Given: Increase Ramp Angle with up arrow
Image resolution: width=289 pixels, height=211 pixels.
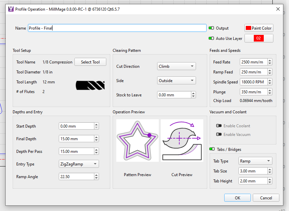Looking at the screenshot, I should (96, 175).
